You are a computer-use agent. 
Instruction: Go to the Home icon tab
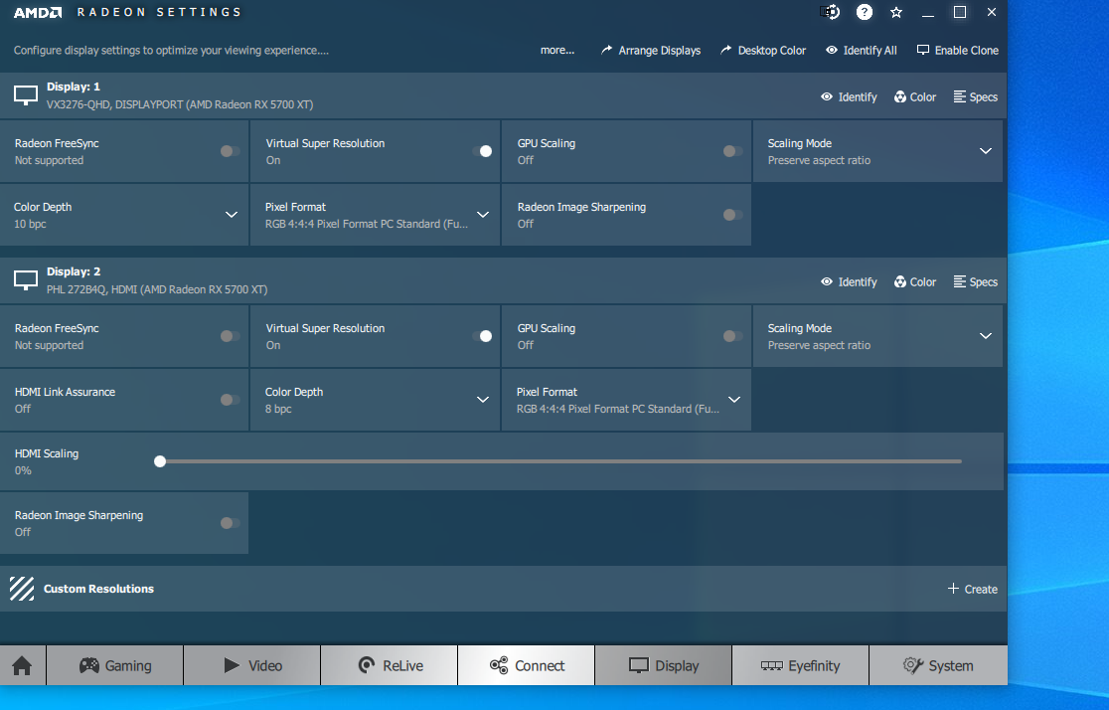pos(22,665)
